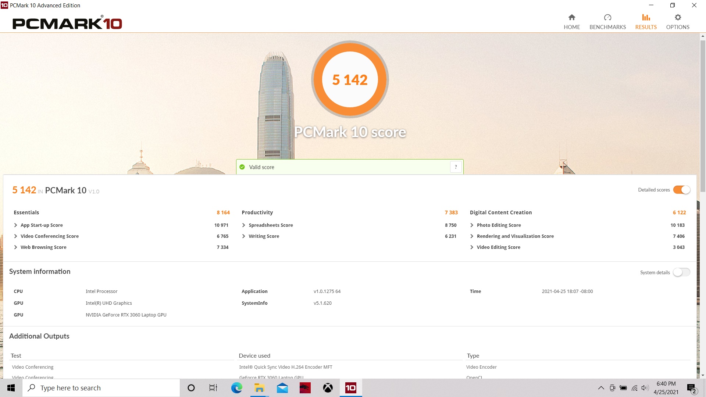Click the PCMark 10 logo
The width and height of the screenshot is (706, 397).
coord(67,23)
